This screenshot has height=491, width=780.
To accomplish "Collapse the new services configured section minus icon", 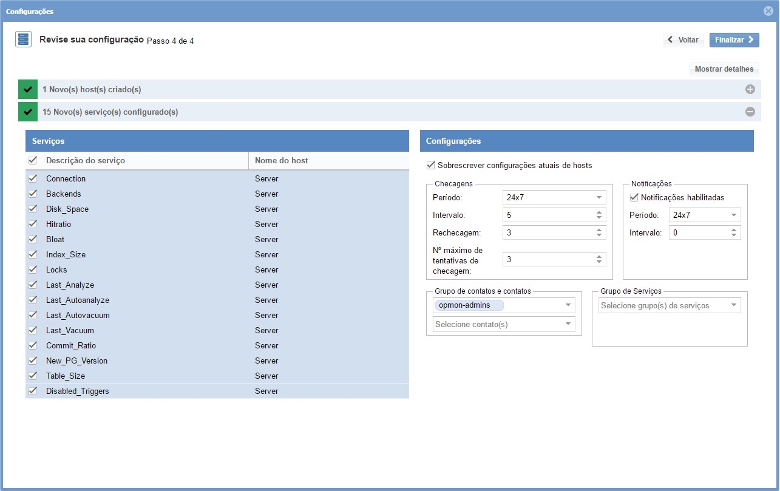I will [750, 112].
